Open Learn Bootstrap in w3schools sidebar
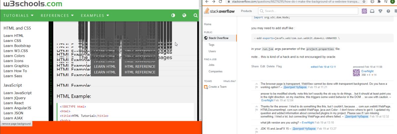The height and width of the screenshot is (134, 397). (x=17, y=46)
